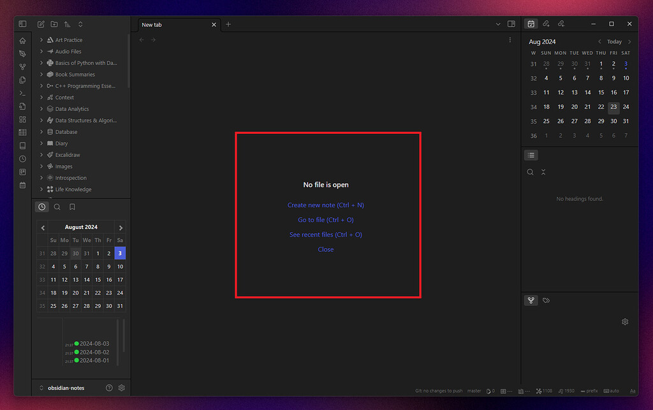
Task: Open the more options three-dot menu
Action: (x=510, y=39)
